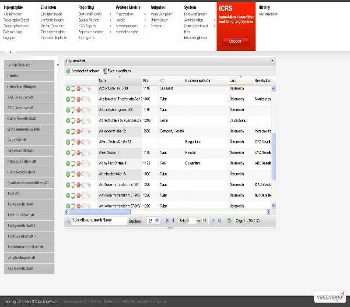Click copy icon in Alfred-Tester-Straße 33 row

[x=84, y=142]
